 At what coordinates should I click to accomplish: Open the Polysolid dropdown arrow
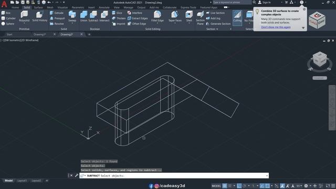coord(24,23)
